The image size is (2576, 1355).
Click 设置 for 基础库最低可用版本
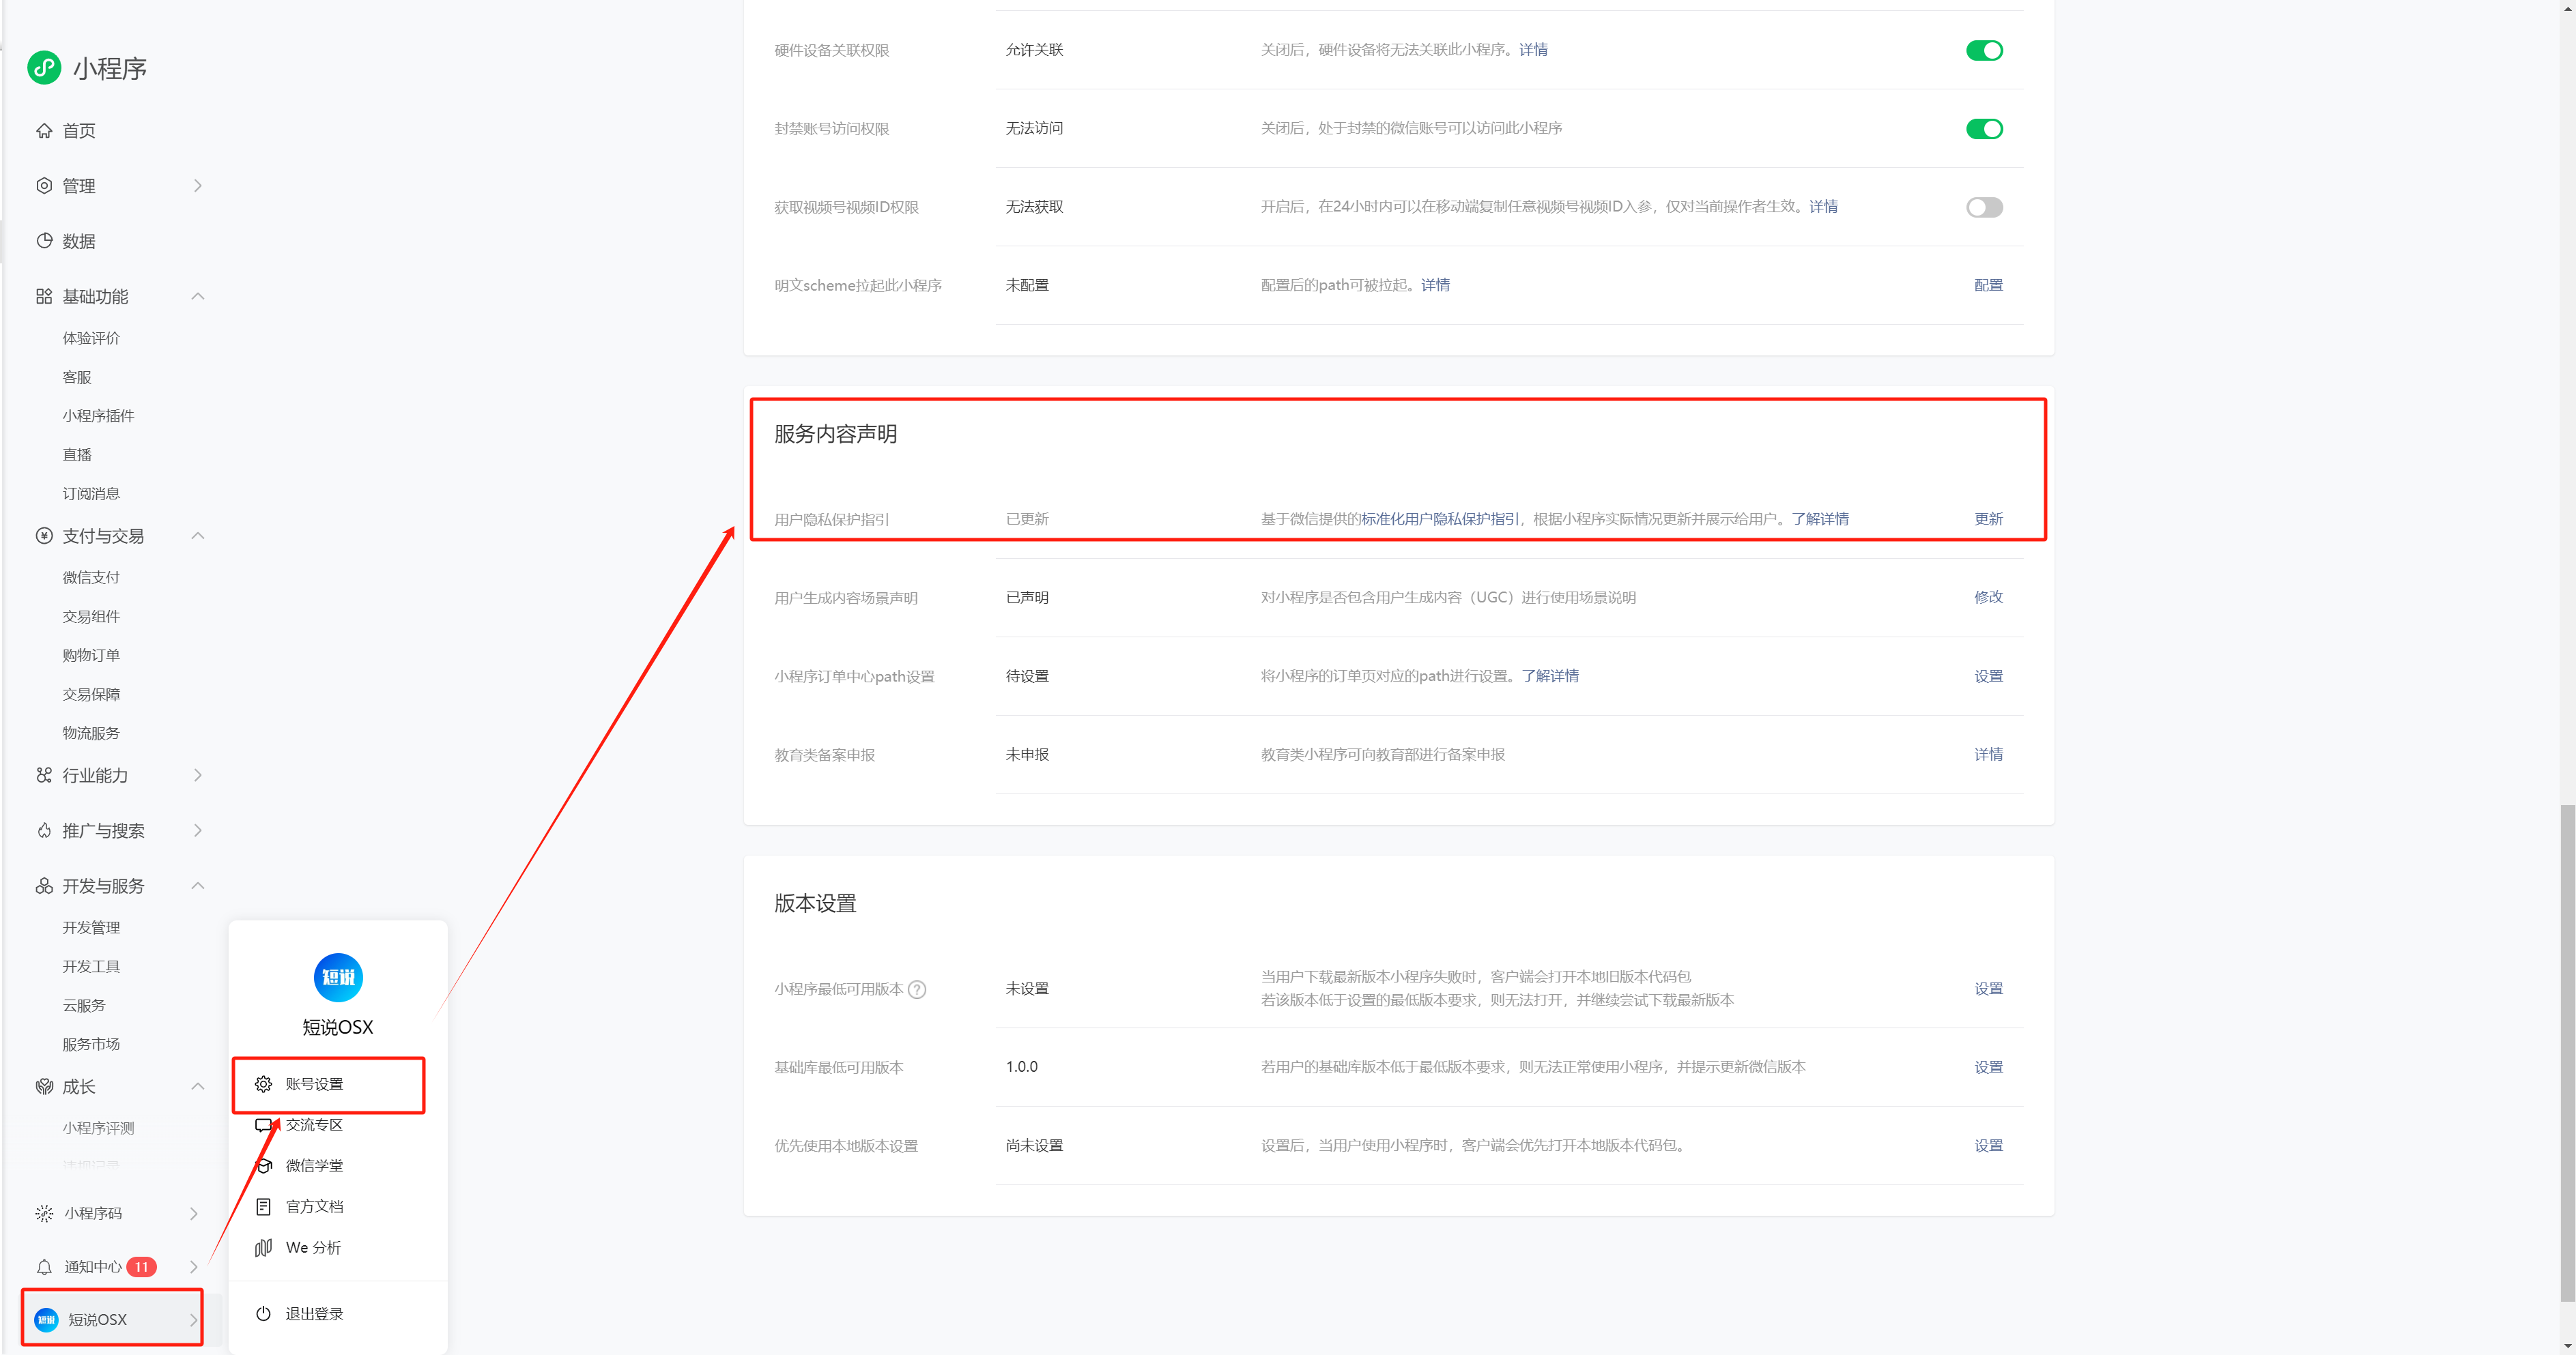click(x=1988, y=1067)
